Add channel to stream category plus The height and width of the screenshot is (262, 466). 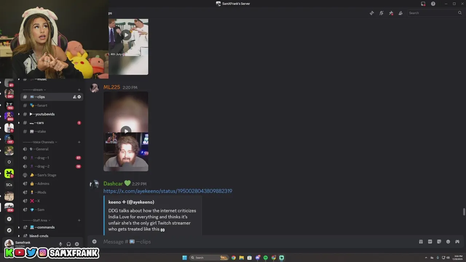point(79,90)
